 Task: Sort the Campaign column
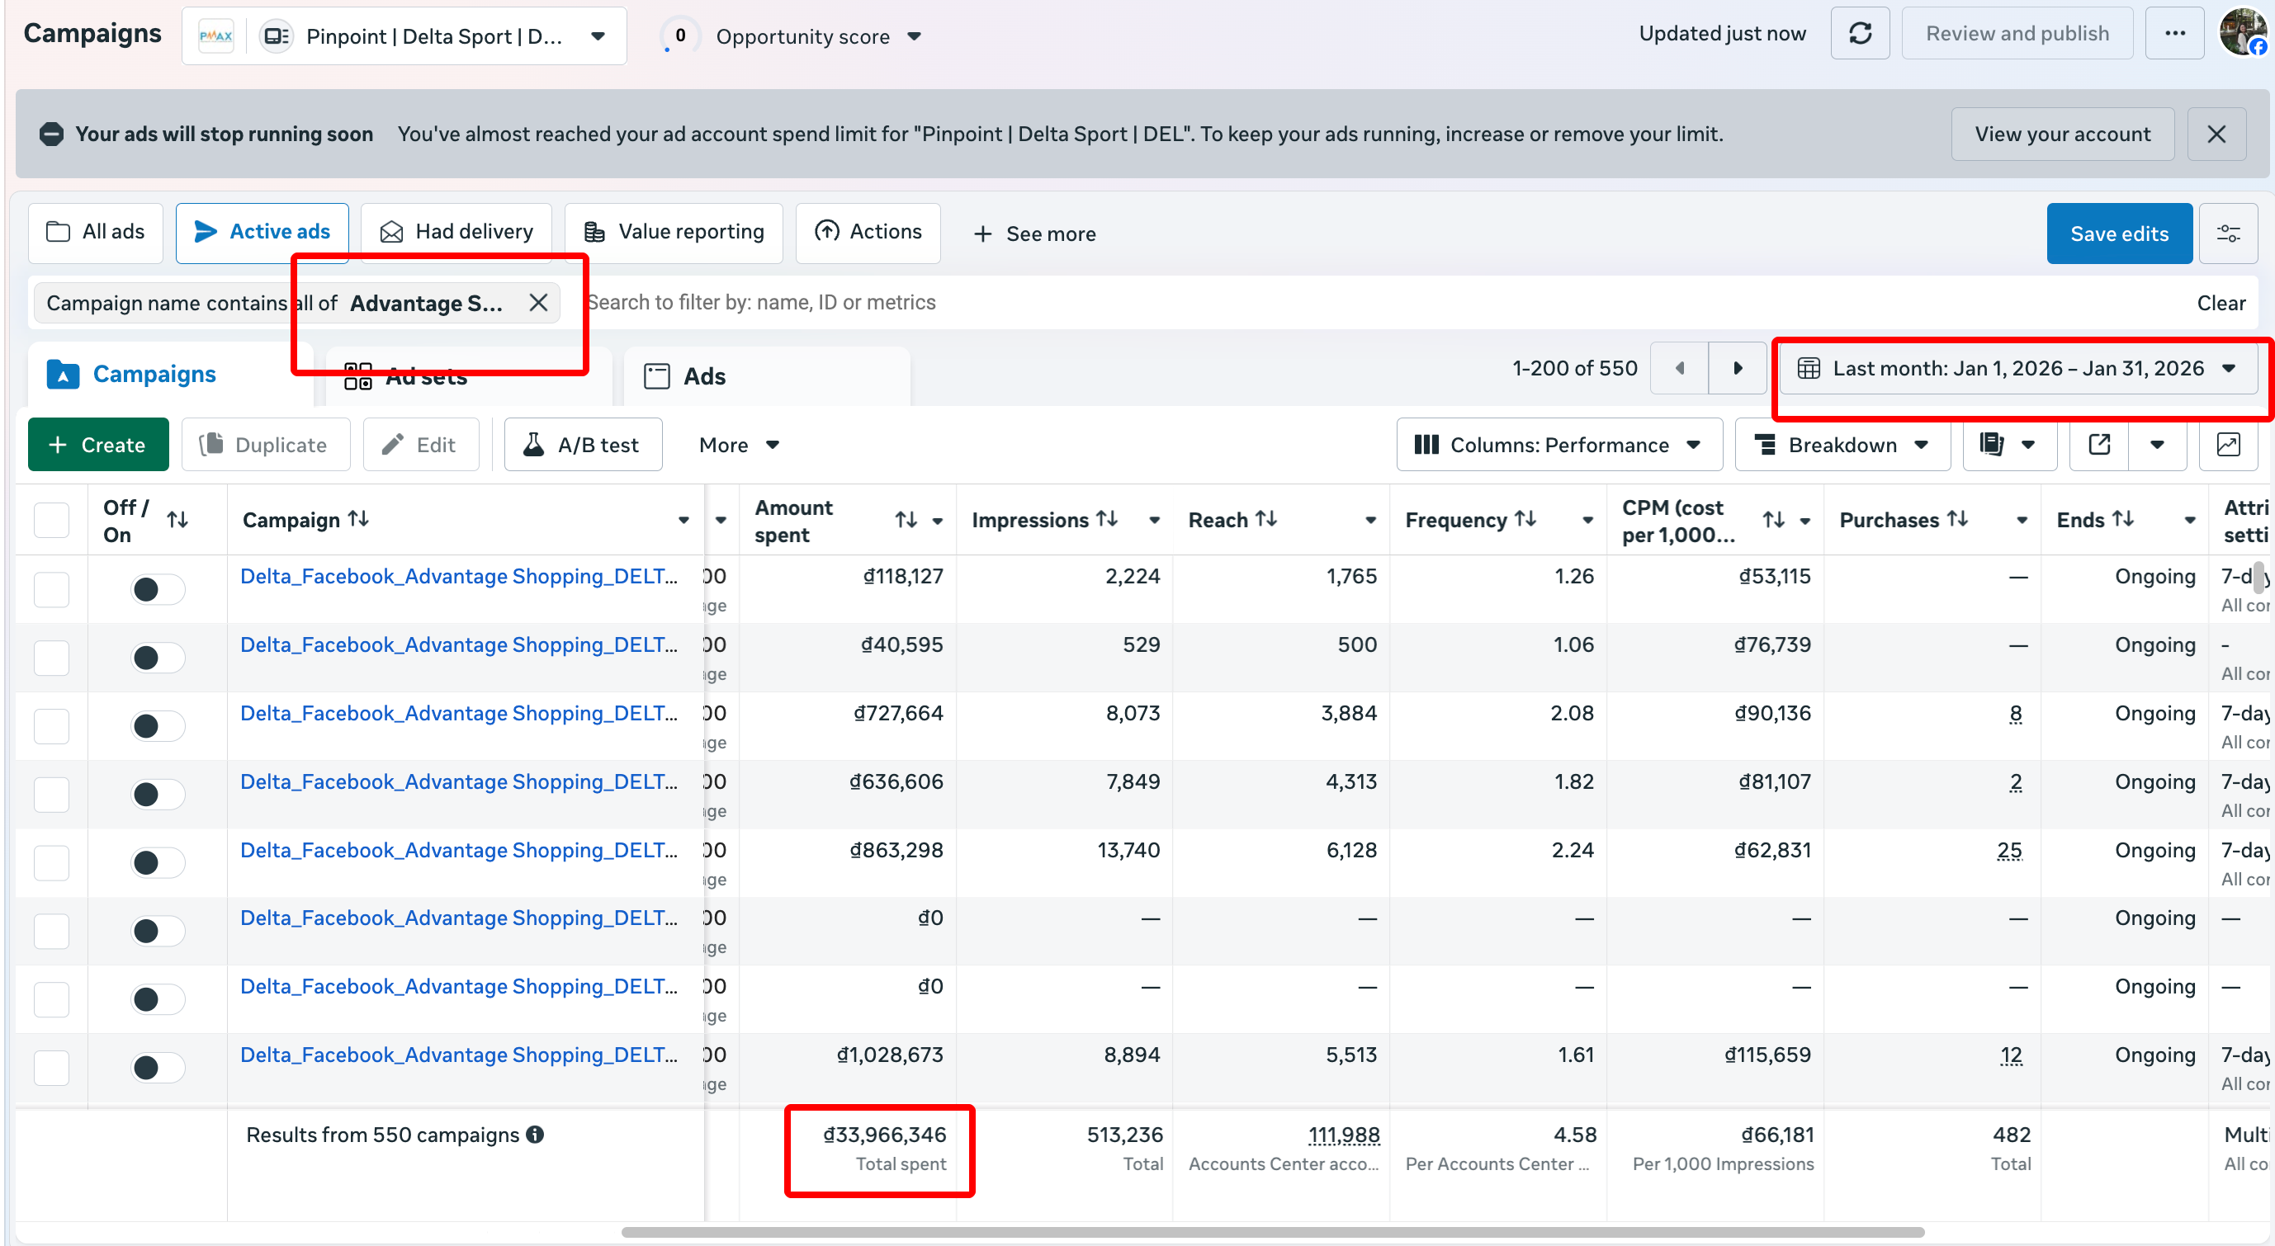[x=358, y=519]
